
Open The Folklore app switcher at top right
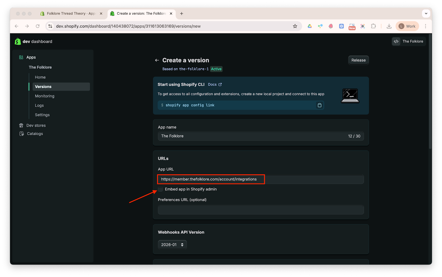[409, 41]
